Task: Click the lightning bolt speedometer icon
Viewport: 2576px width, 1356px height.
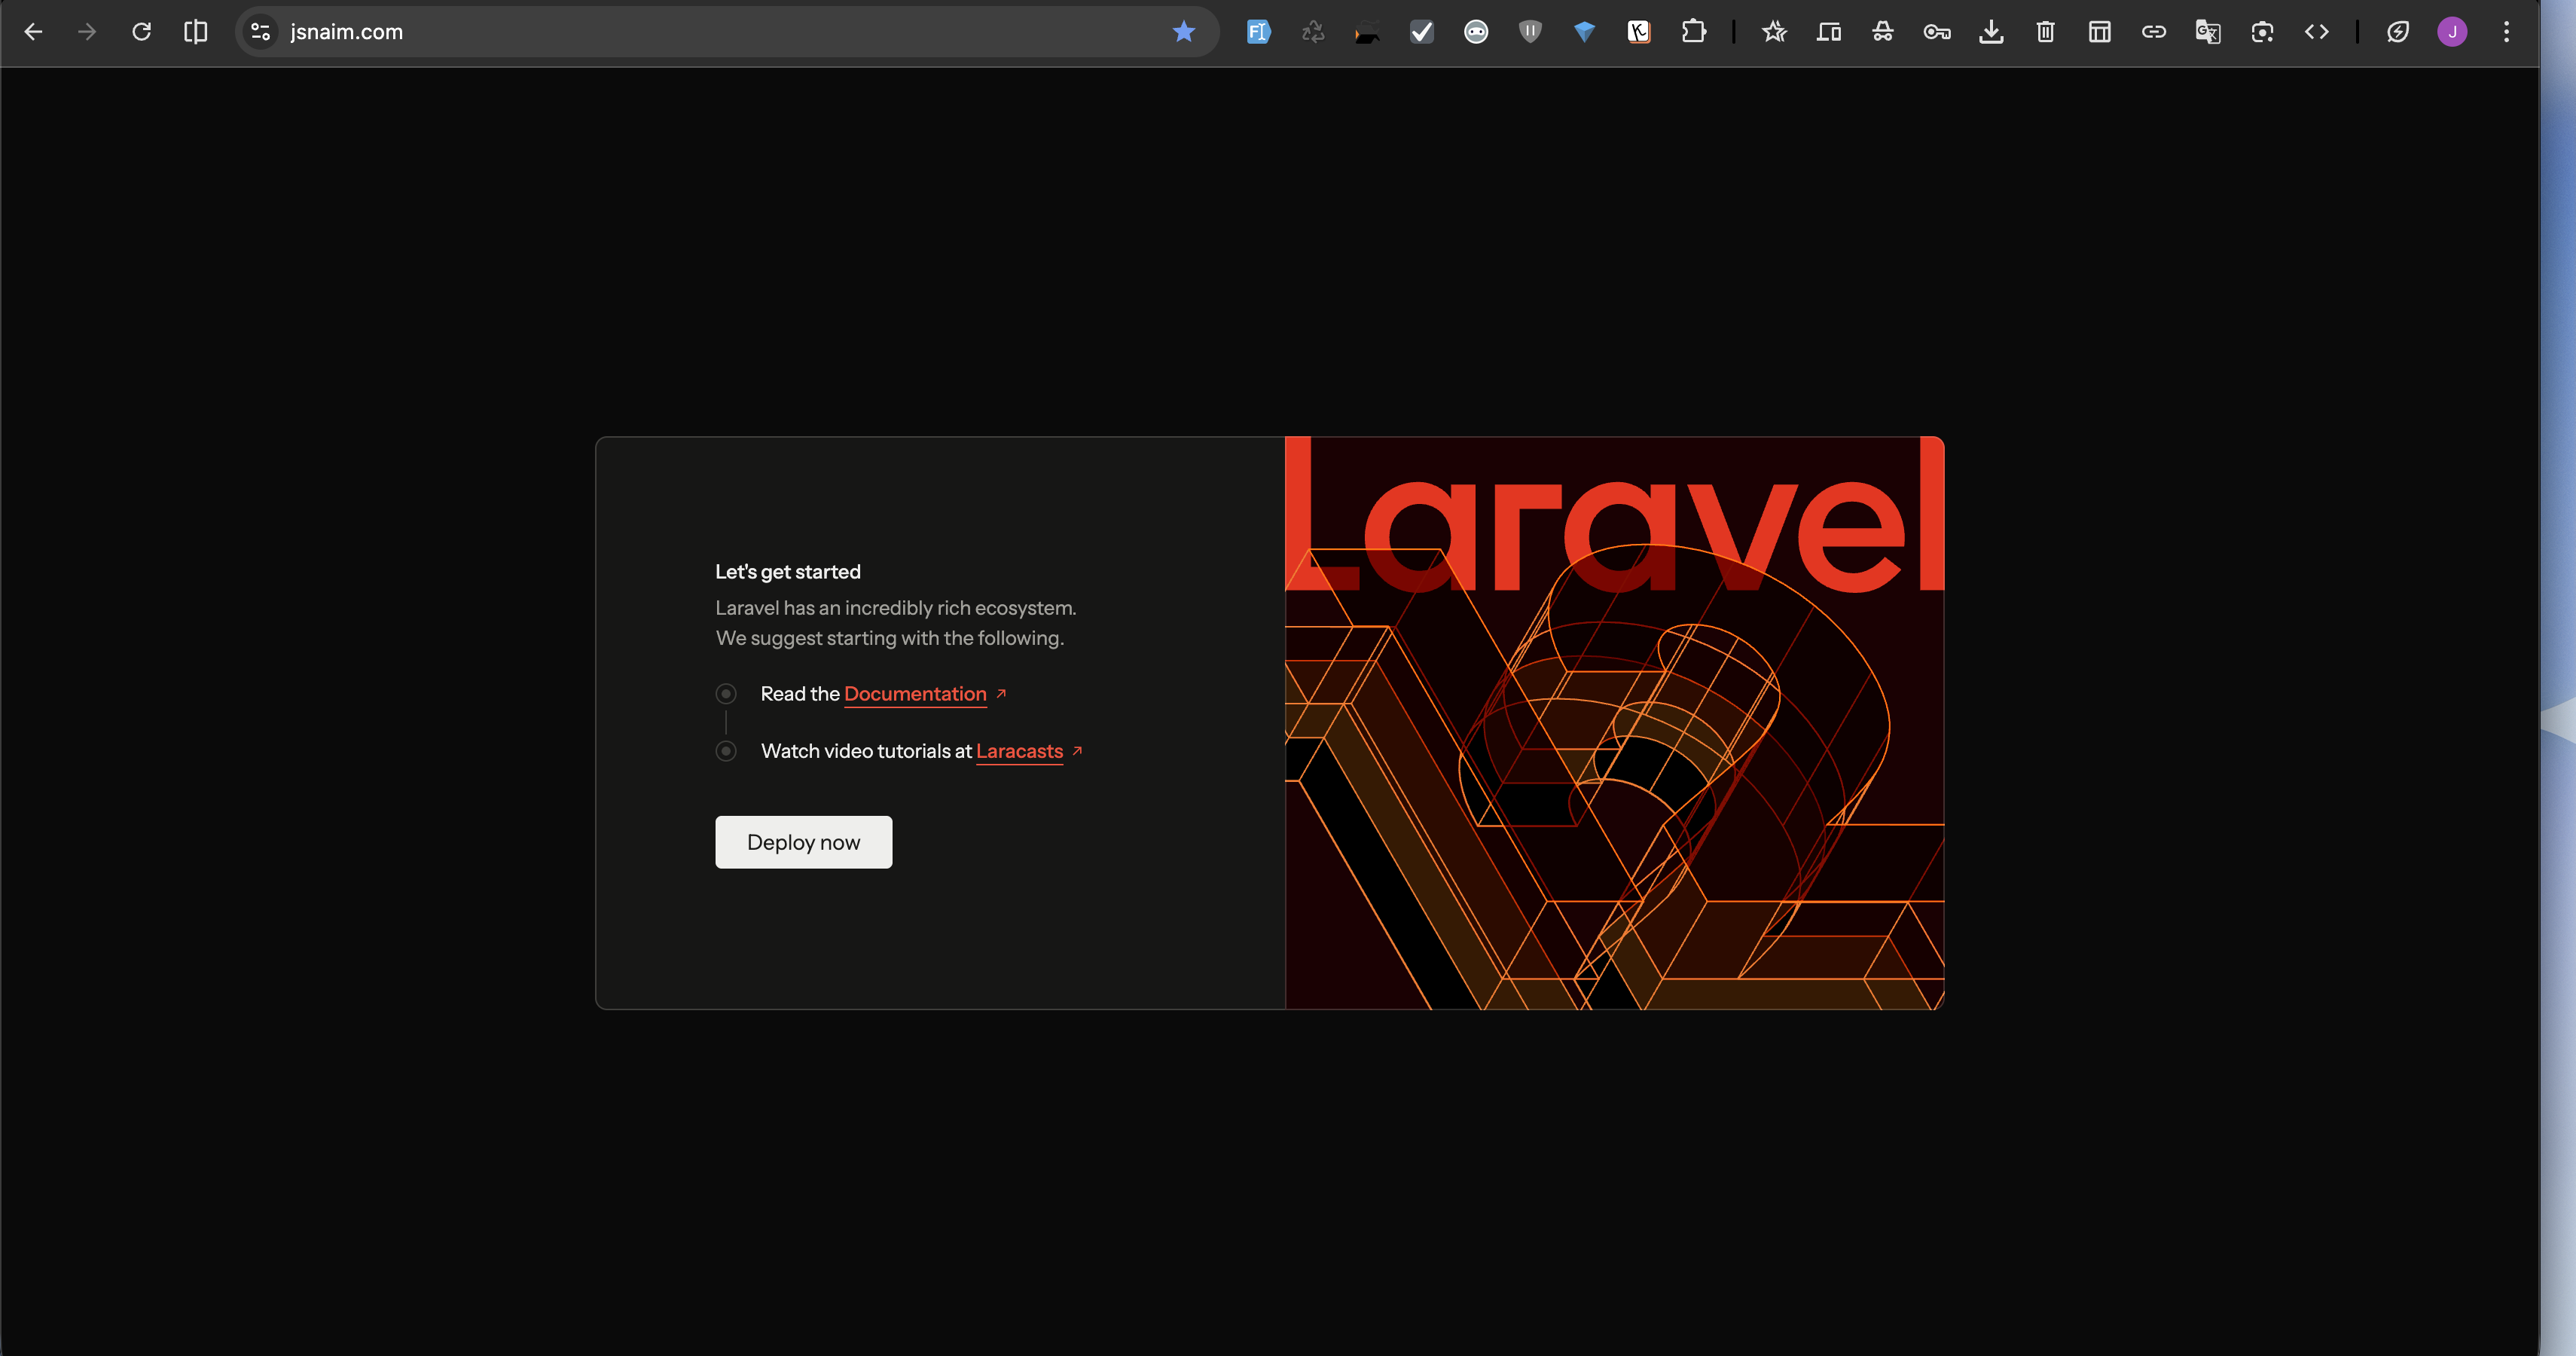Action: click(2398, 32)
